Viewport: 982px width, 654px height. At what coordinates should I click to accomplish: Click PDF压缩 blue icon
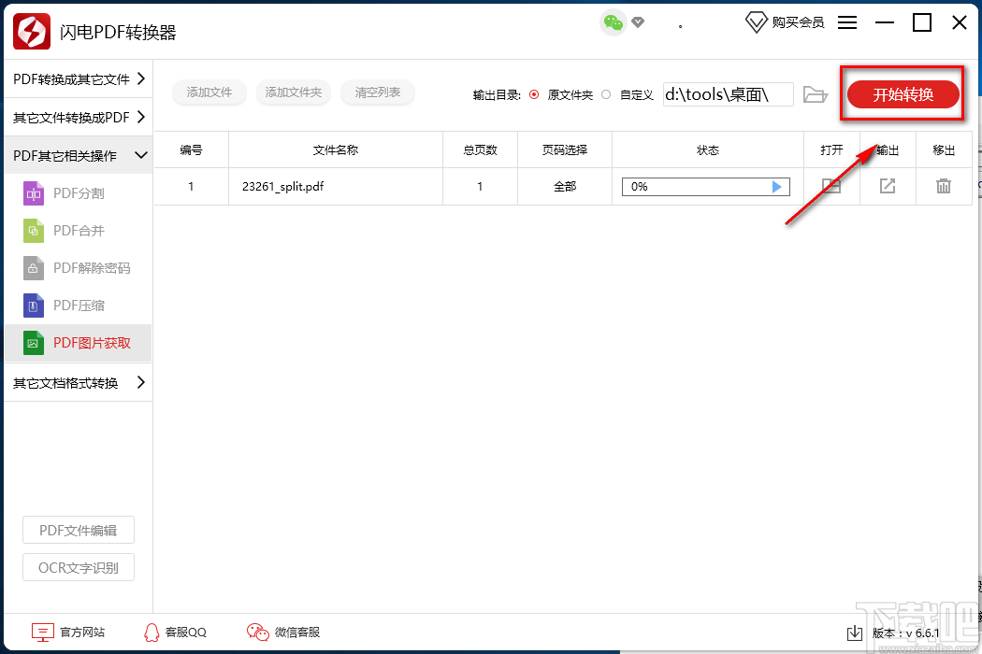[33, 306]
